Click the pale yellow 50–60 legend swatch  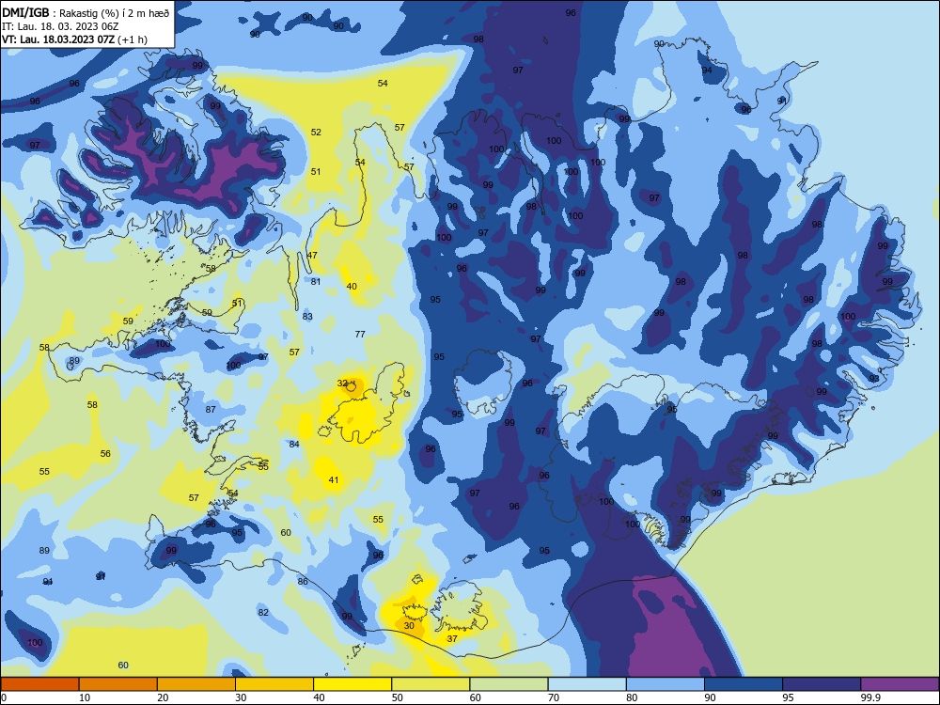point(431,684)
